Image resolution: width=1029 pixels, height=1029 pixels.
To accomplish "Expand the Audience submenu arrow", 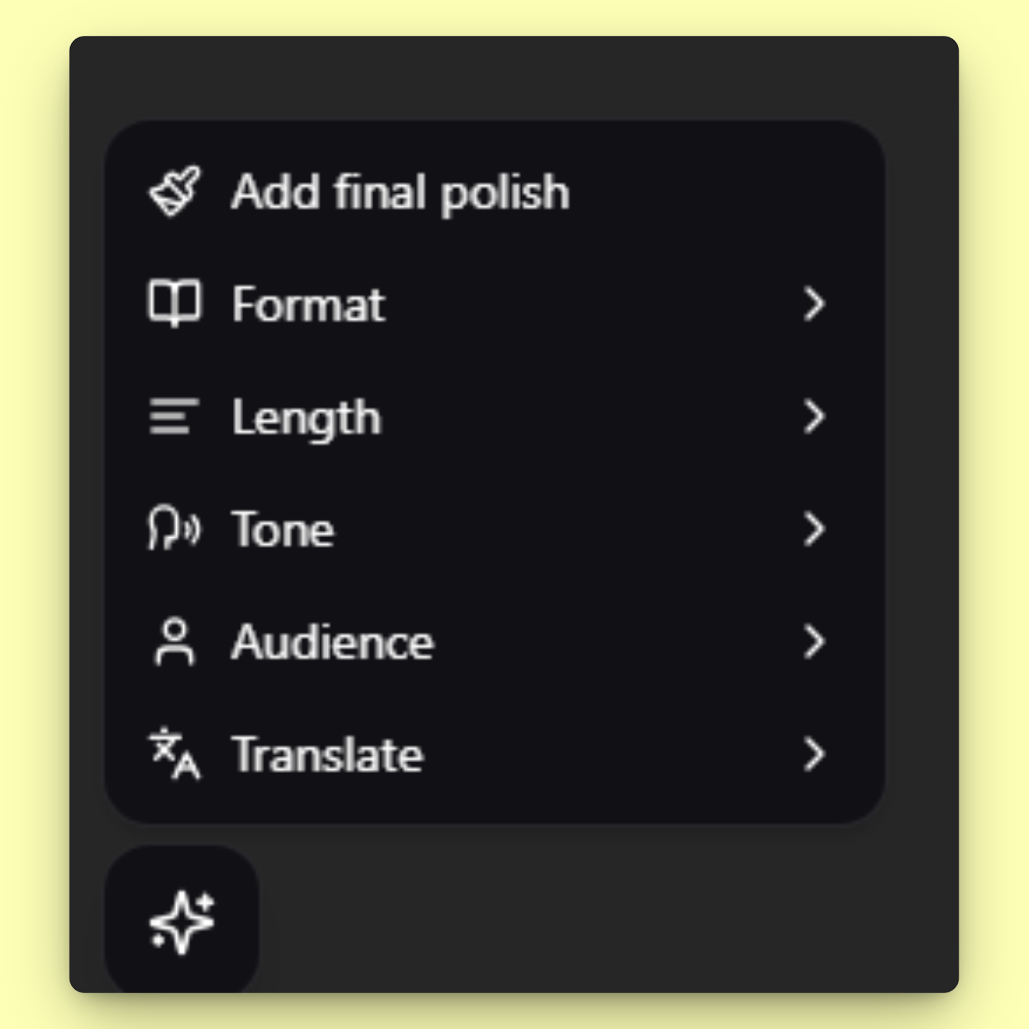I will point(814,642).
